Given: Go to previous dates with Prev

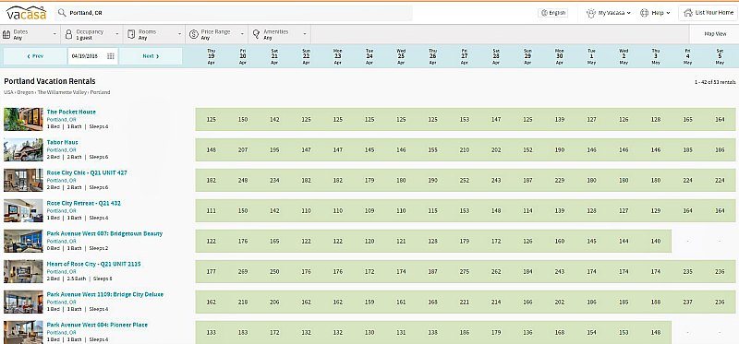Looking at the screenshot, I should tap(35, 56).
